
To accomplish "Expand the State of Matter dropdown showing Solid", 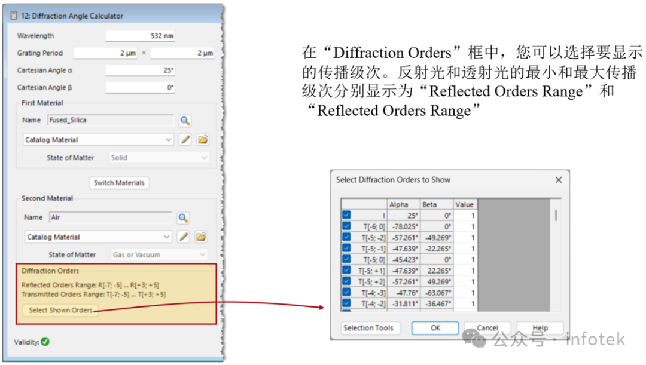I will (203, 157).
